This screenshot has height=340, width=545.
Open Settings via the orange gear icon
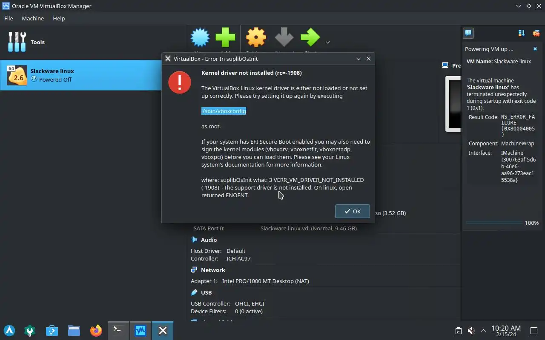(256, 37)
